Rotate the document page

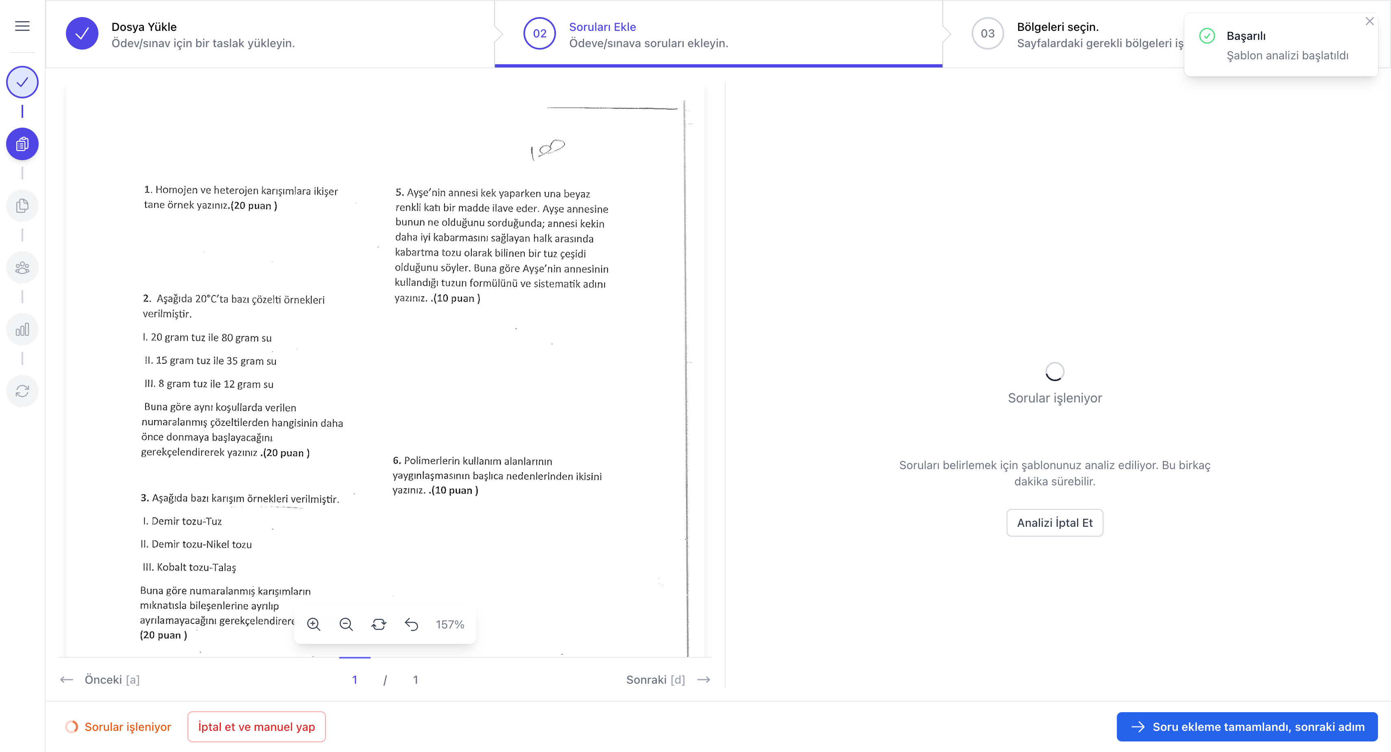379,625
